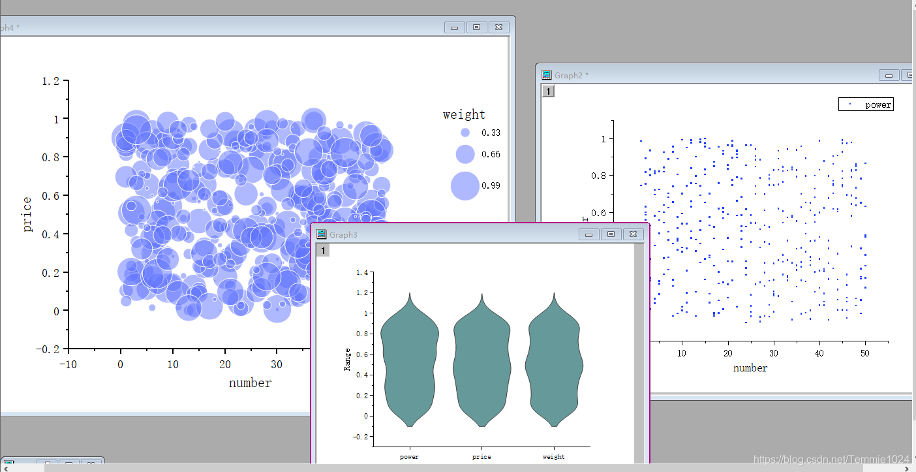Maximize the Graph3 window
916x472 pixels.
[611, 234]
